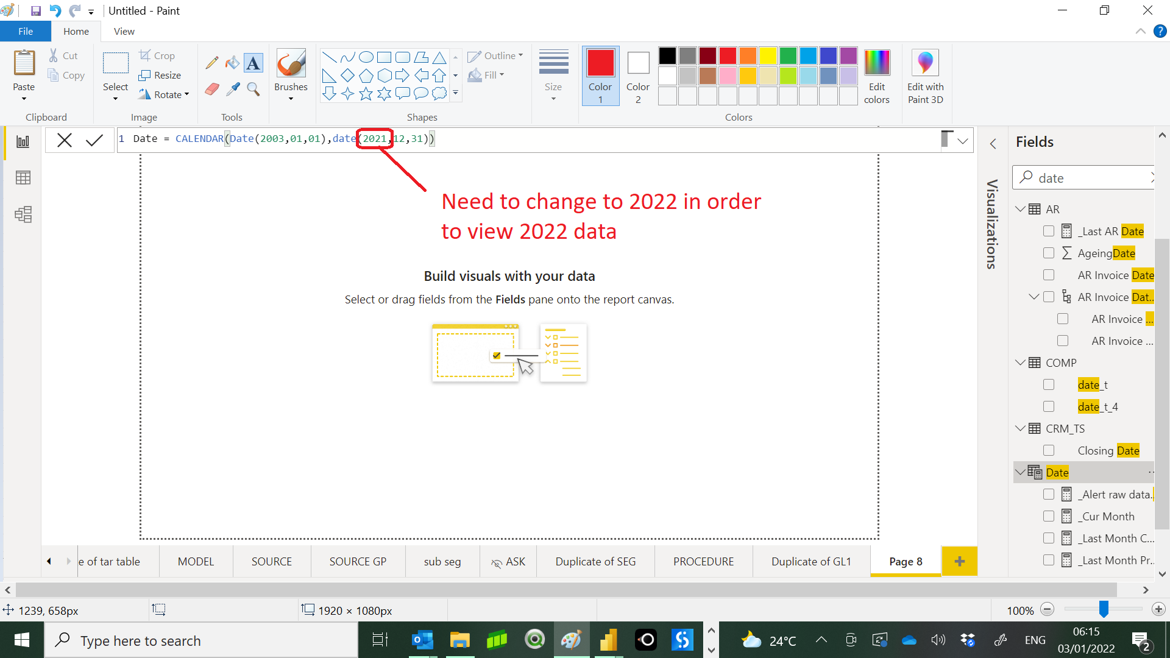Open the Outline dropdown
The image size is (1170, 658).
pos(495,55)
